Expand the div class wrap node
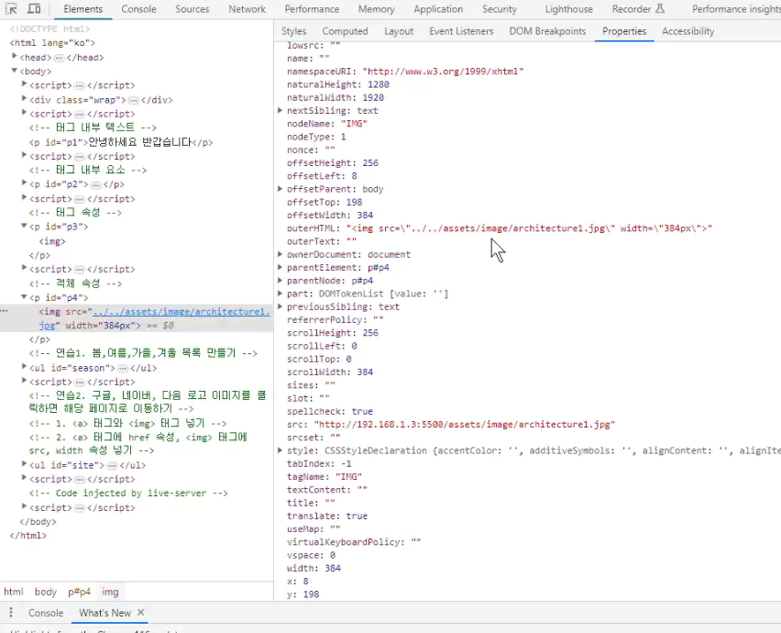The image size is (781, 633). click(25, 99)
